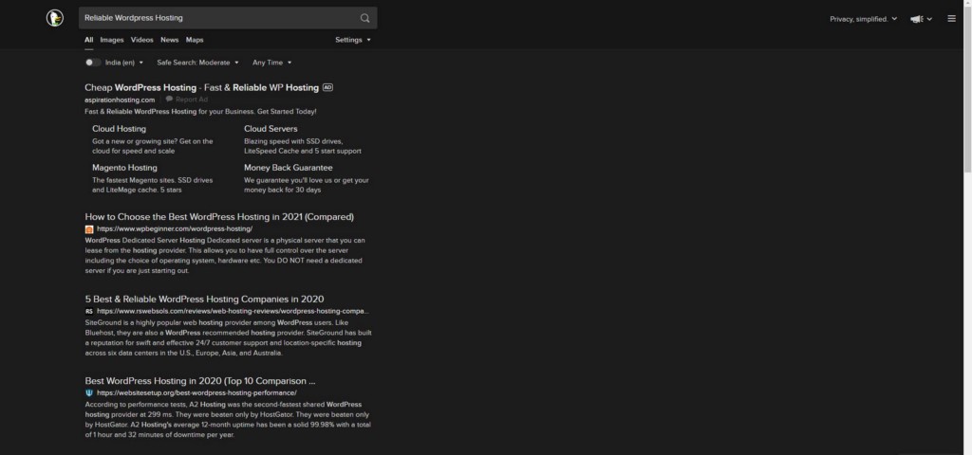
Task: Click 'WordPress Dedicated Server Hosting' snippet
Action: coord(225,256)
